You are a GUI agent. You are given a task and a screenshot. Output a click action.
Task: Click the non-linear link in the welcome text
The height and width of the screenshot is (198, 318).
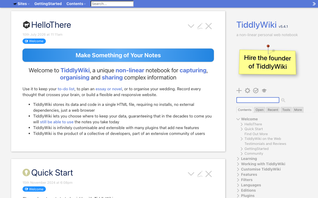click(x=130, y=70)
